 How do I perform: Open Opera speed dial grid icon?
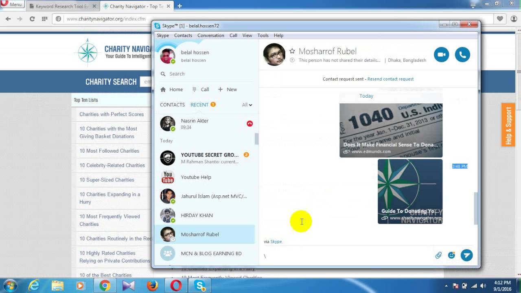coord(44,19)
